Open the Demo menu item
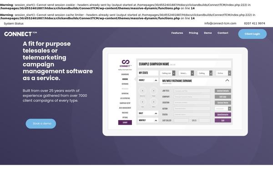273x182 pixels. click(208, 33)
